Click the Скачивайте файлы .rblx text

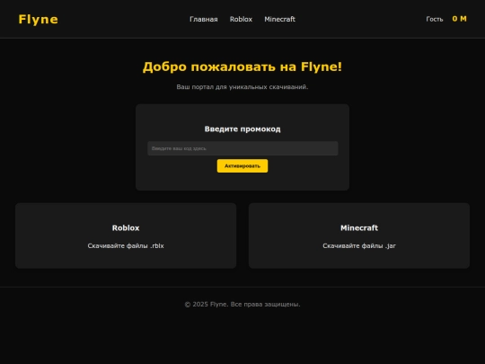(126, 245)
